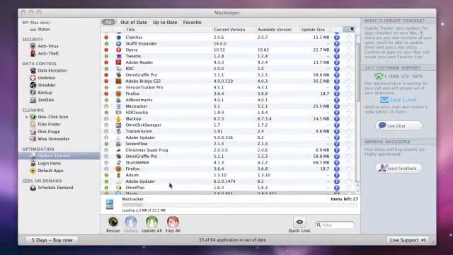This screenshot has height=255, width=453.
Task: Click the 5 Days - Buy now button
Action: pyautogui.click(x=52, y=240)
